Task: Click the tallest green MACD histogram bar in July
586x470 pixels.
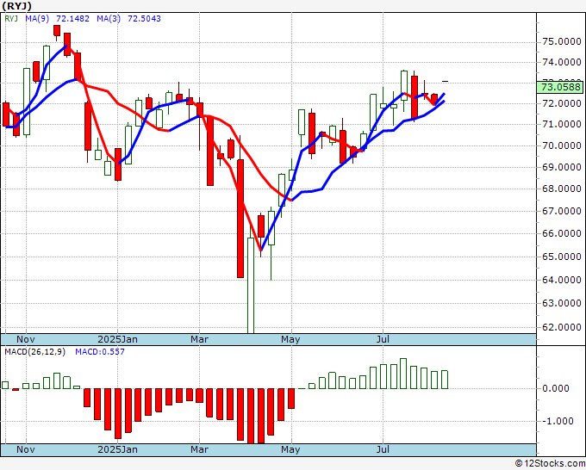Action: pos(403,374)
